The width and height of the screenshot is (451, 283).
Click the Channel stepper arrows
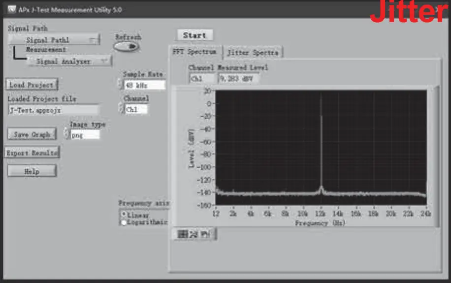click(121, 109)
